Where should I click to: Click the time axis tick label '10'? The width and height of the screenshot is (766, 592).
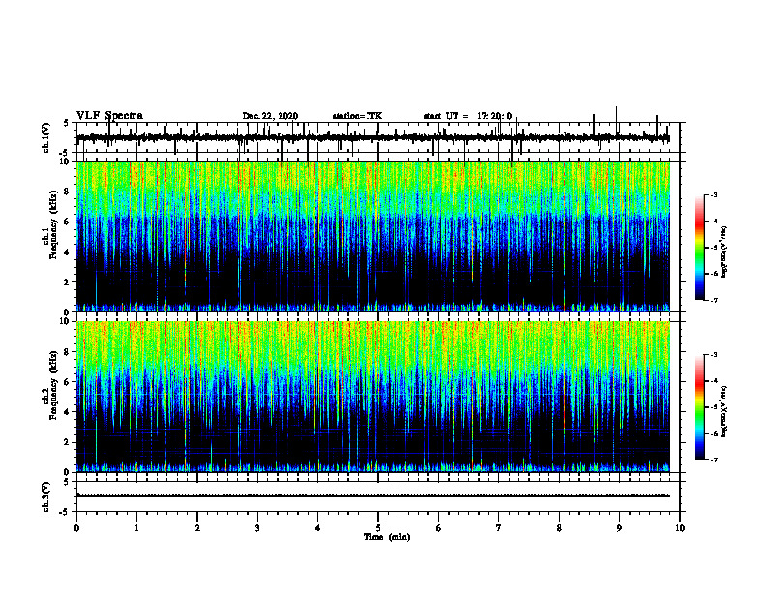click(680, 528)
